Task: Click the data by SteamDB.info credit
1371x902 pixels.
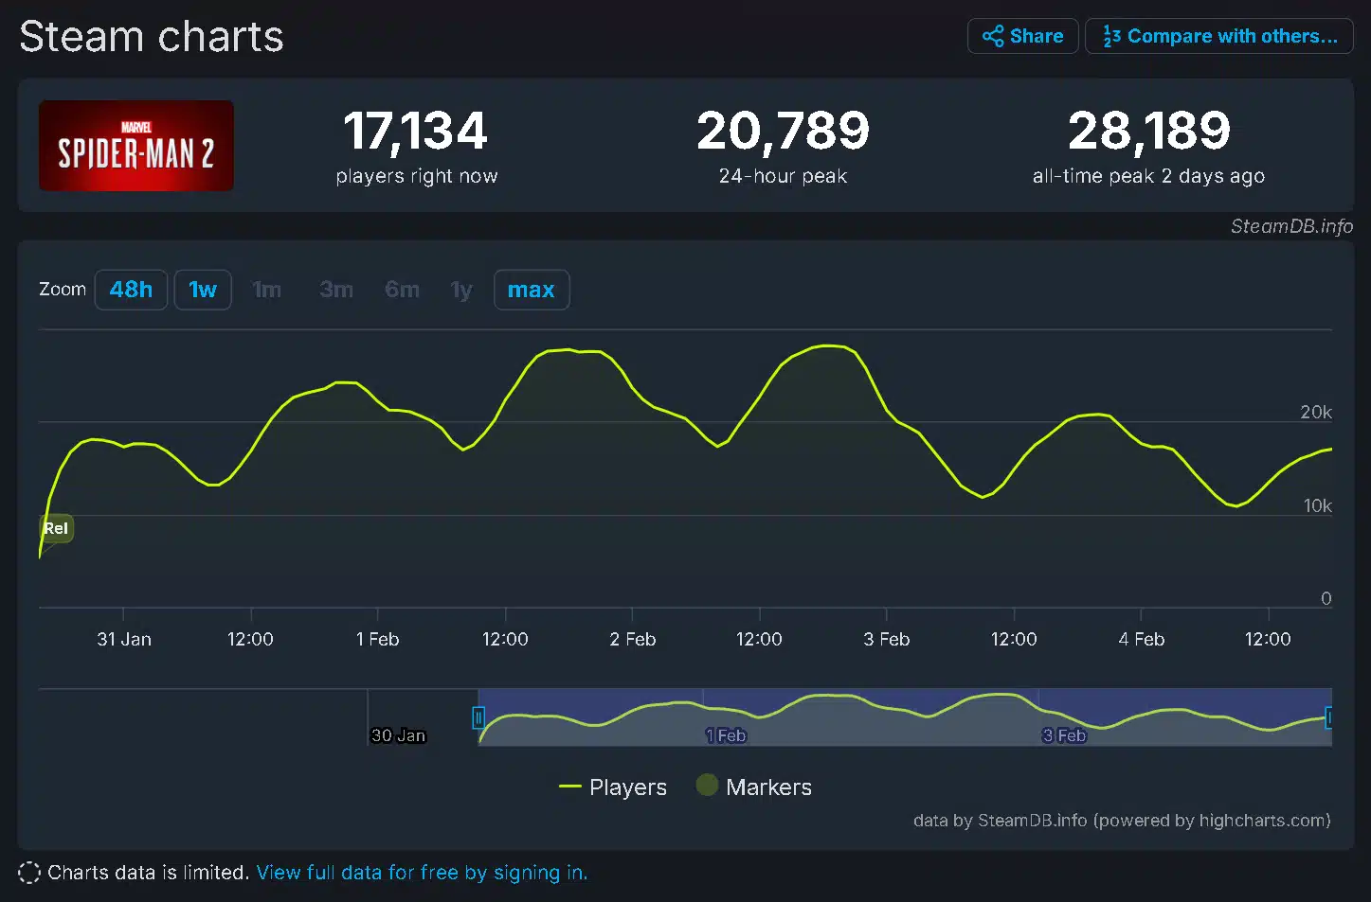Action: (1122, 821)
